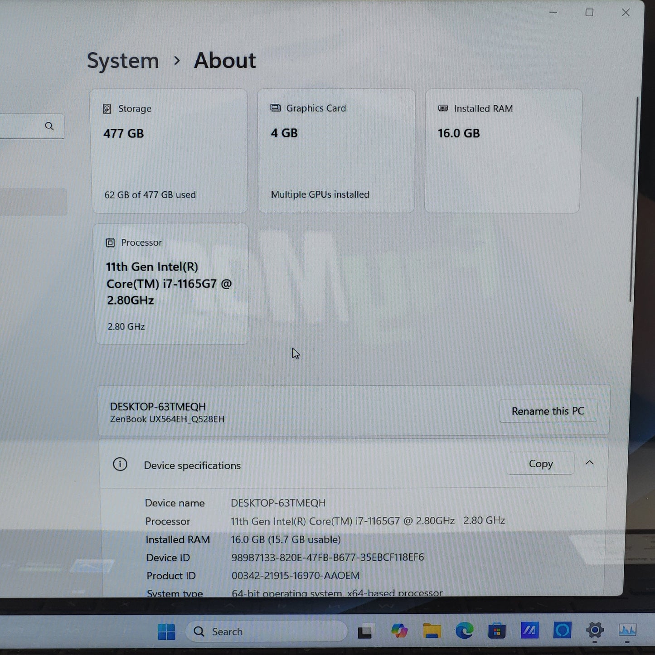
Task: Click the settings page vertical scrollbar
Action: pyautogui.click(x=633, y=199)
